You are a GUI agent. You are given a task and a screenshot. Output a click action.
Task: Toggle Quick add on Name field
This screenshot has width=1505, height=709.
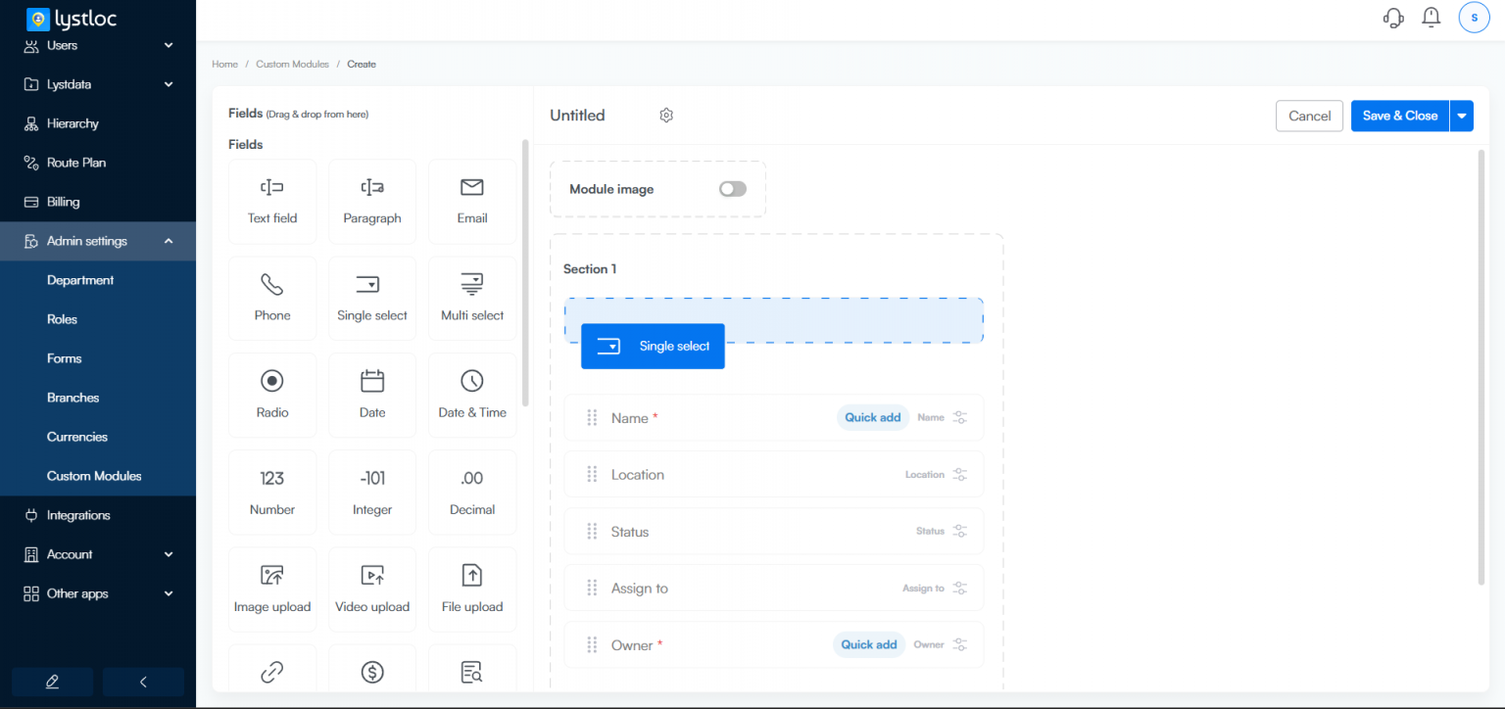point(872,418)
